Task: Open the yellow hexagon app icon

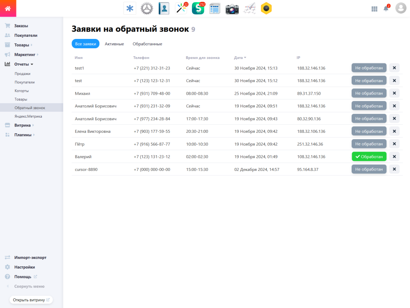Action: pyautogui.click(x=266, y=8)
